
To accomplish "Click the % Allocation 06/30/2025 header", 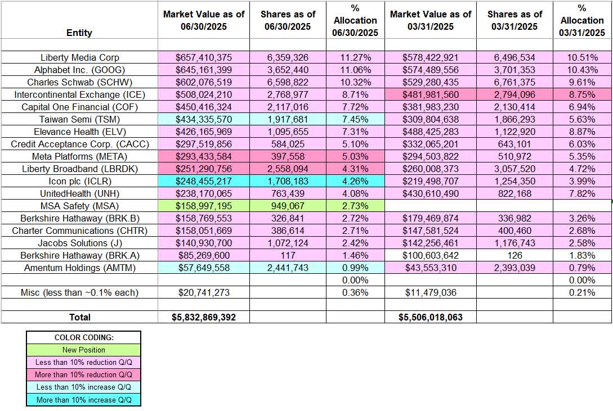I will tap(354, 20).
